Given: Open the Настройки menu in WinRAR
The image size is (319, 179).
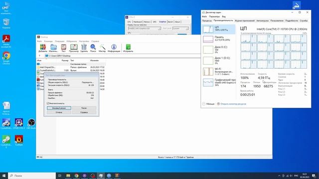Looking at the screenshot, I should pyautogui.click(x=84, y=41).
